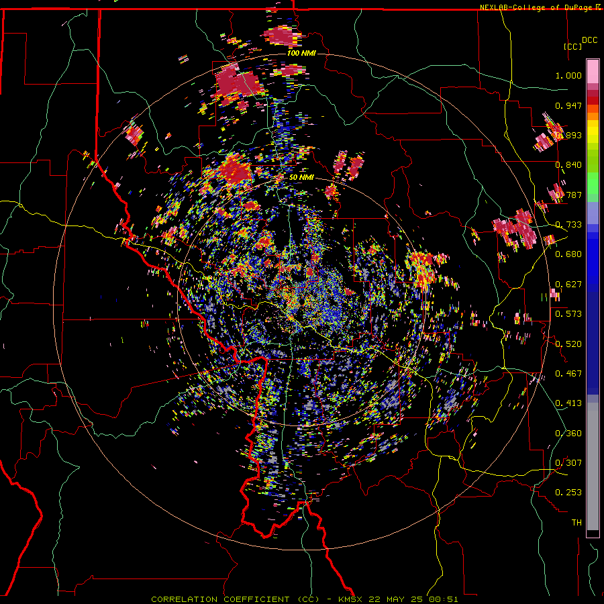Click the 0.947 scale value

point(568,105)
